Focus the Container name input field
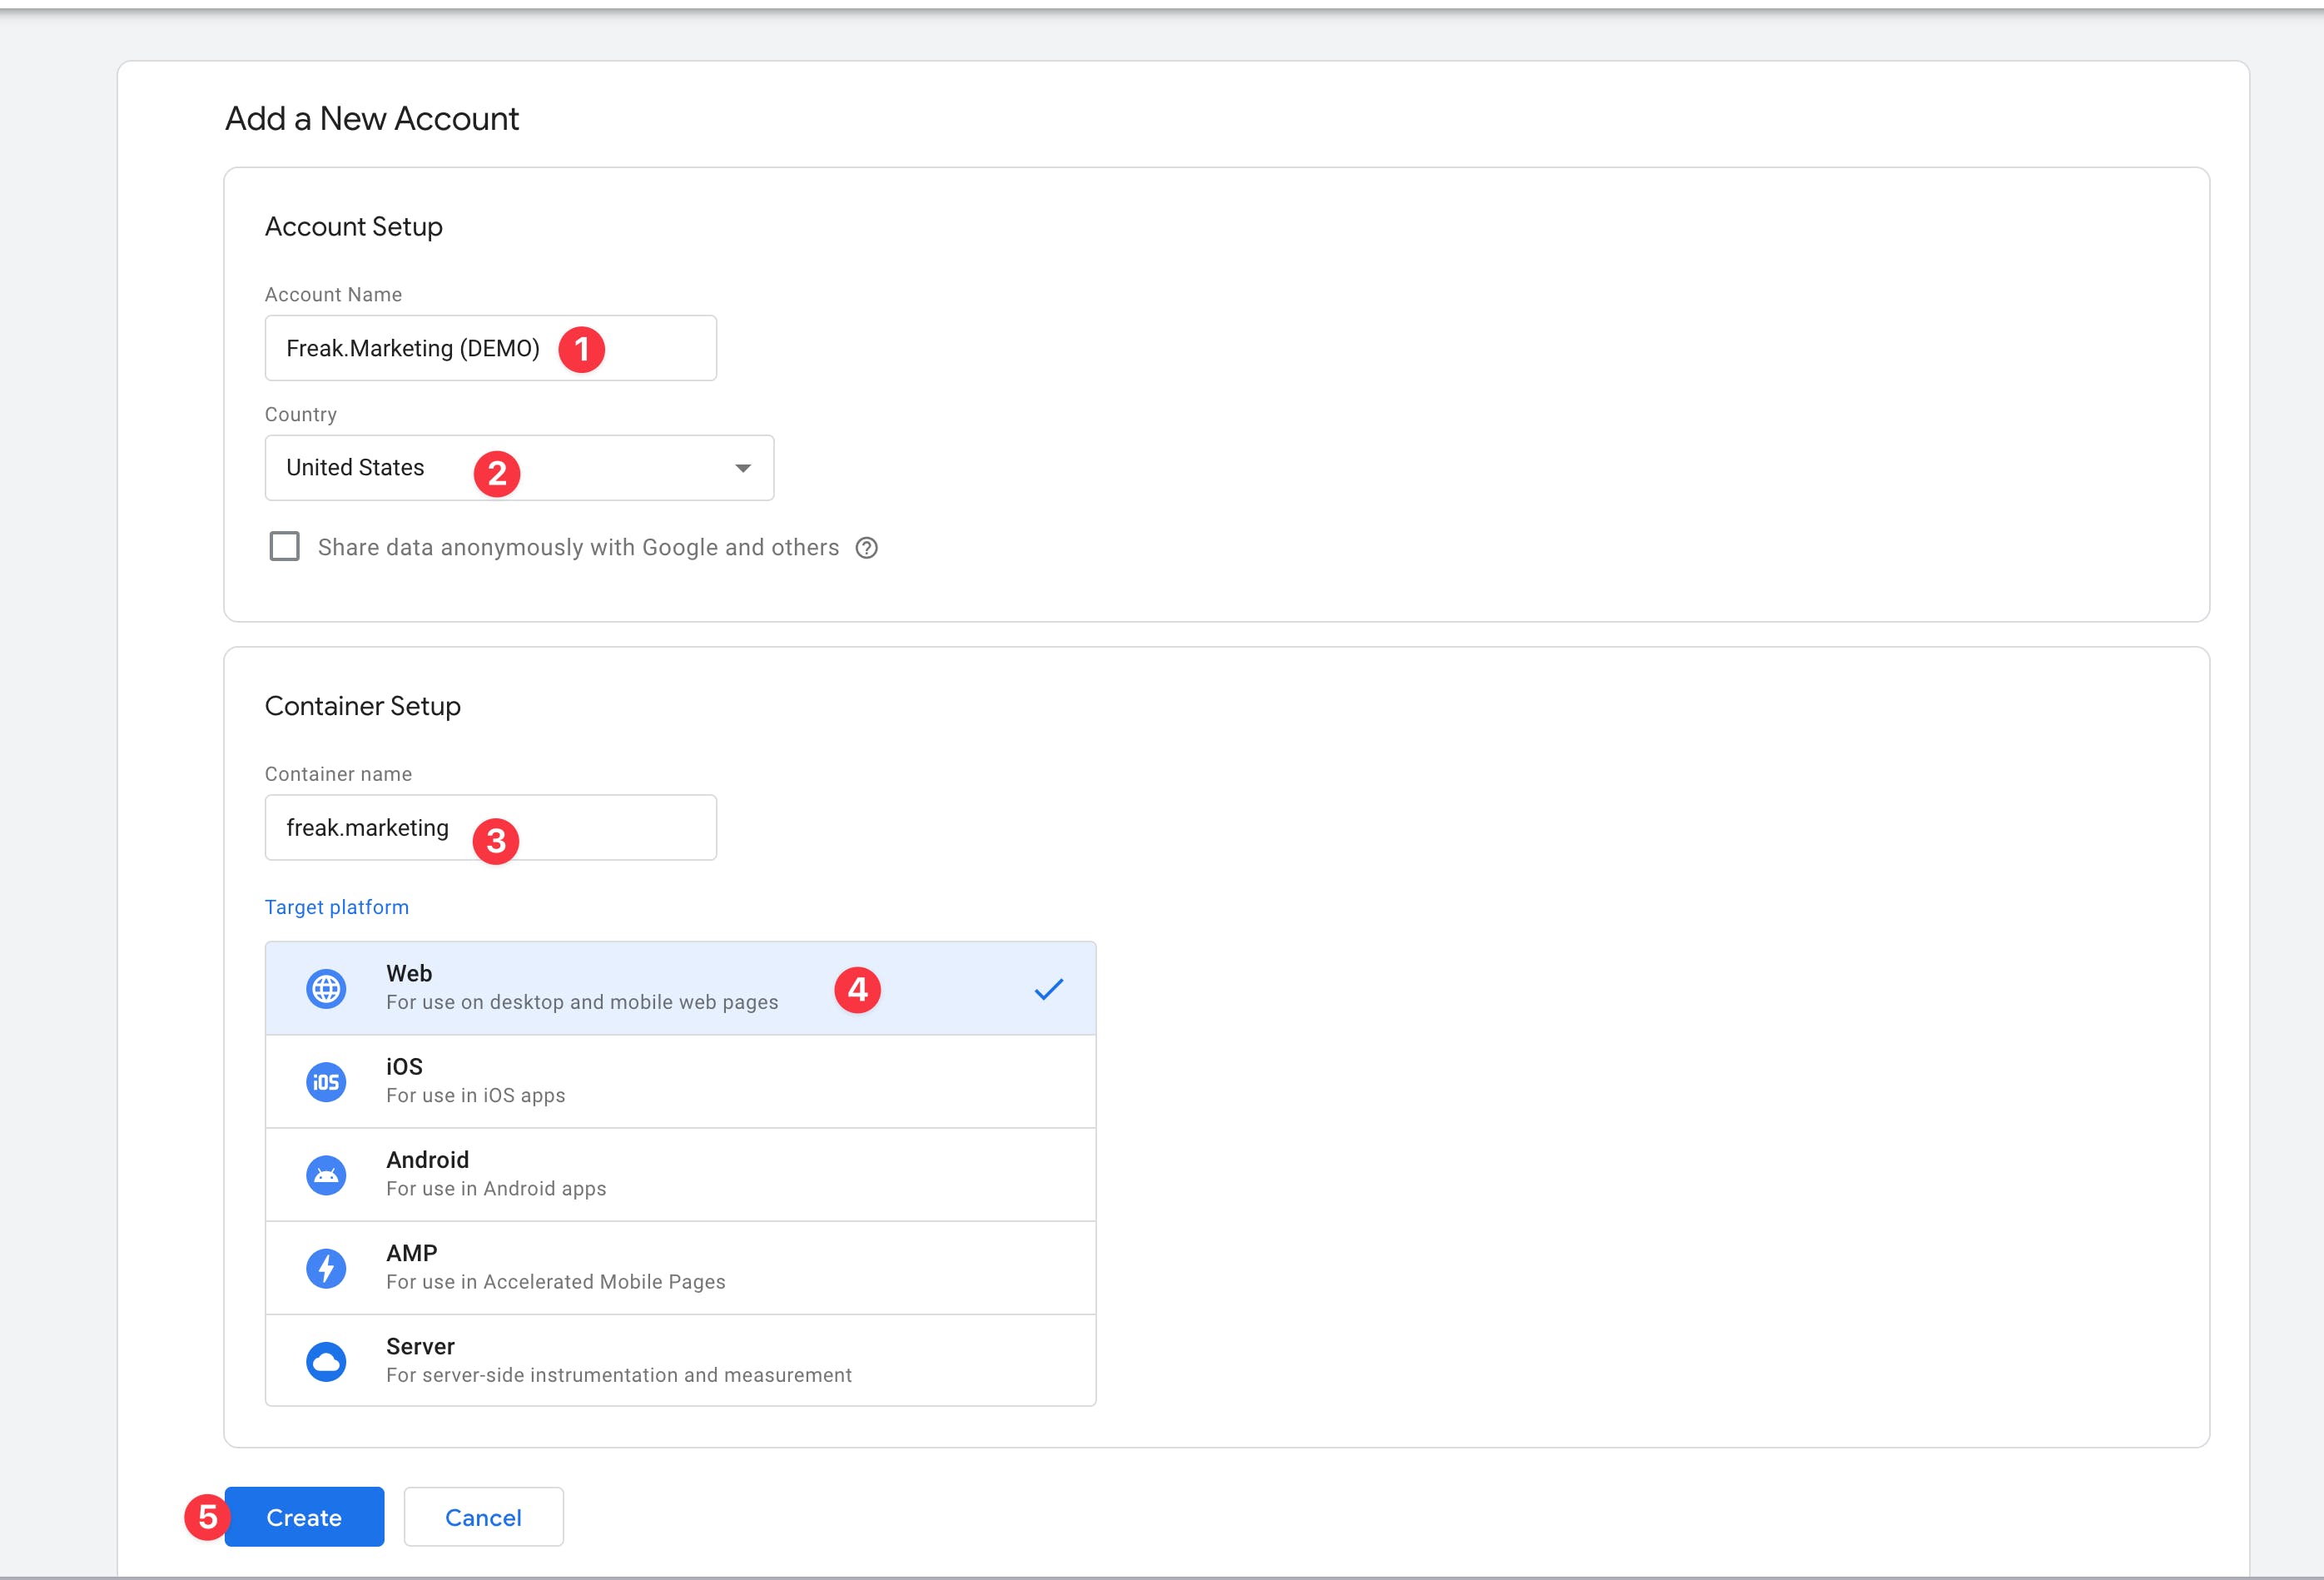The width and height of the screenshot is (2324, 1580). pyautogui.click(x=490, y=828)
